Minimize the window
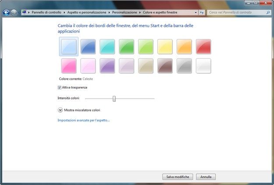The height and width of the screenshot is (185, 274). (249, 3)
